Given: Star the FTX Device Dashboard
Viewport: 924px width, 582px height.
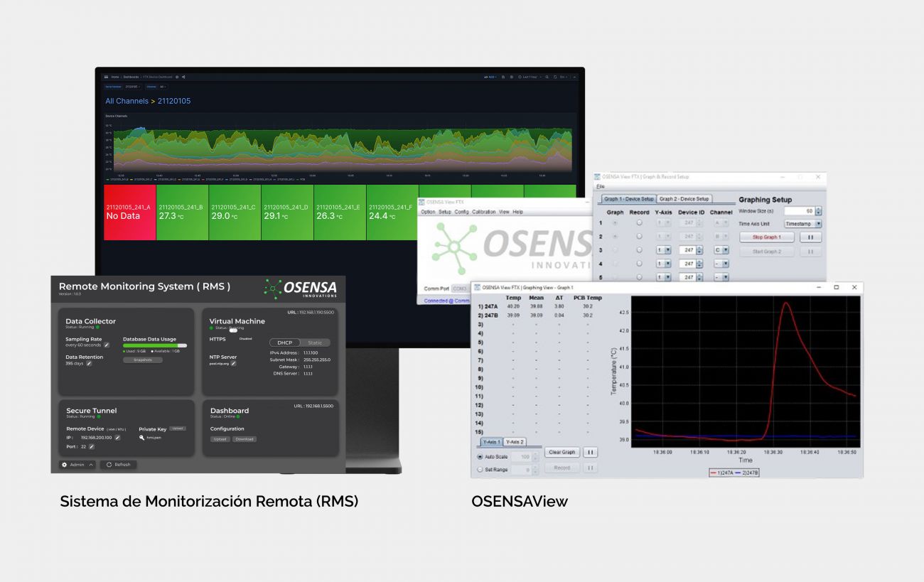Looking at the screenshot, I should tap(177, 77).
